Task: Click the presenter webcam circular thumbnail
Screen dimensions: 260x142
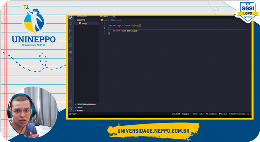Action: coord(33,112)
